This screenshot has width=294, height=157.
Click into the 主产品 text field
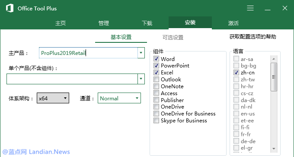tap(88, 53)
